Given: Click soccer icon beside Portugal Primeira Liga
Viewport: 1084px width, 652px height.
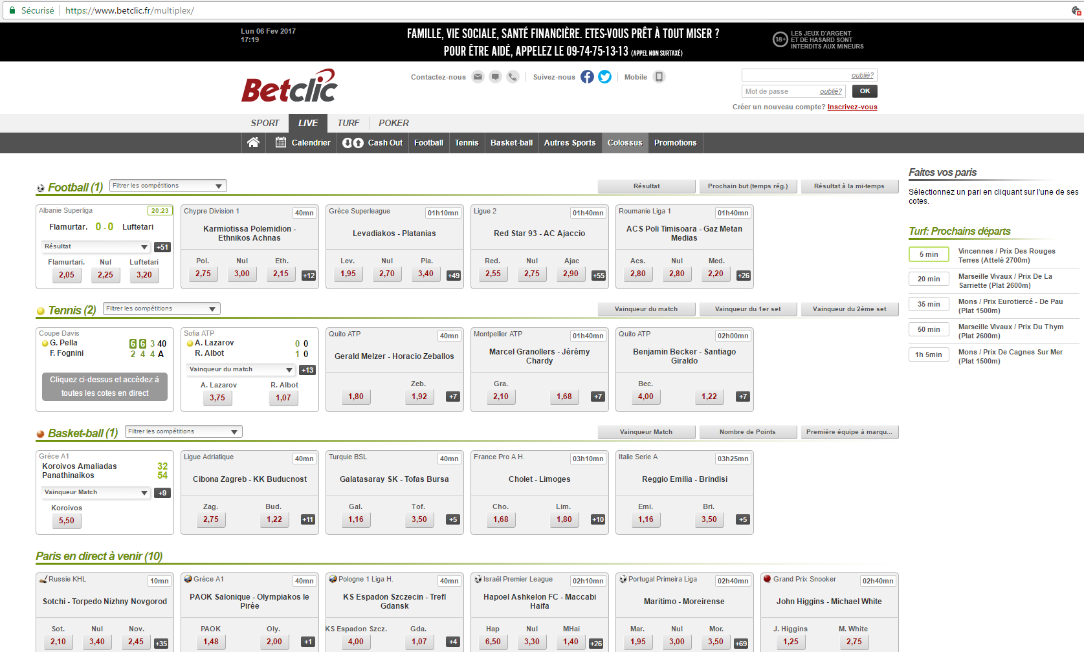Looking at the screenshot, I should (623, 579).
